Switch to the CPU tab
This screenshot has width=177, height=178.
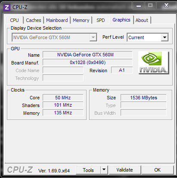tap(14, 20)
